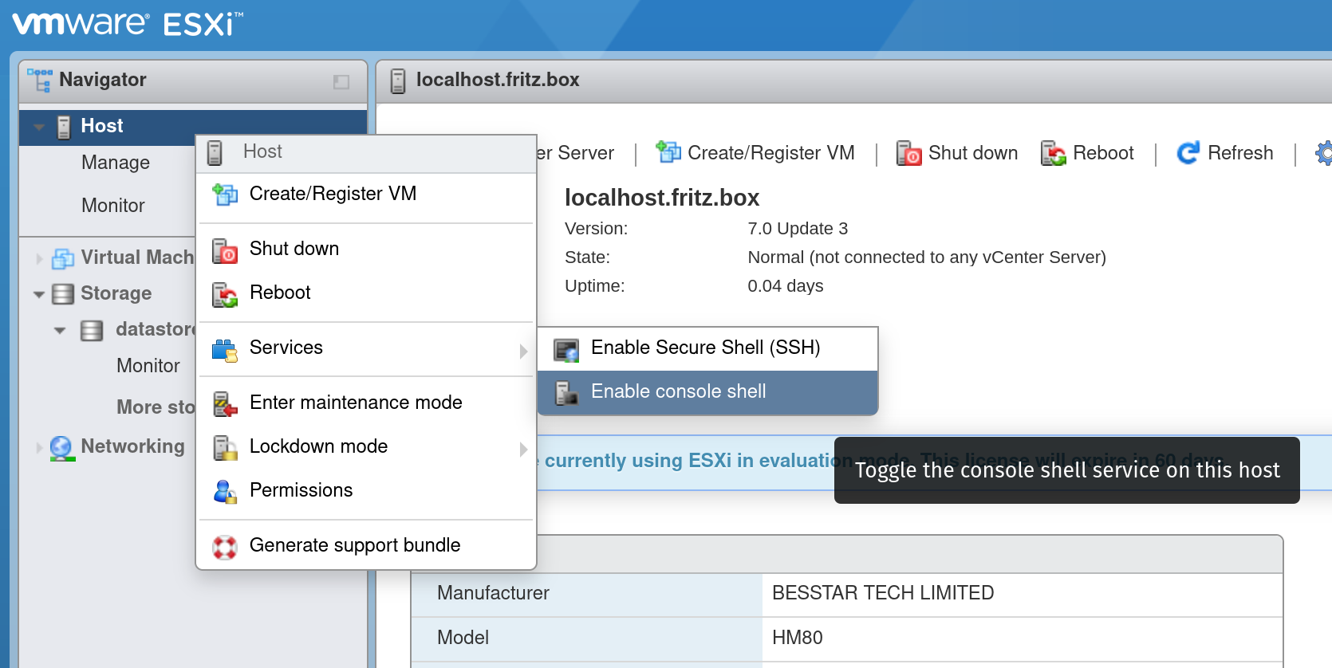Click the Generate support bundle lifebuoy icon
Viewport: 1332px width, 668px height.
click(x=225, y=547)
